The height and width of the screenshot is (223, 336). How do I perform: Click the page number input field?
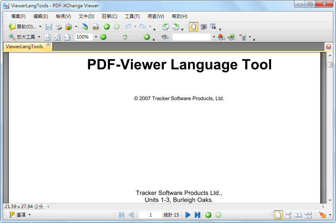click(x=150, y=215)
